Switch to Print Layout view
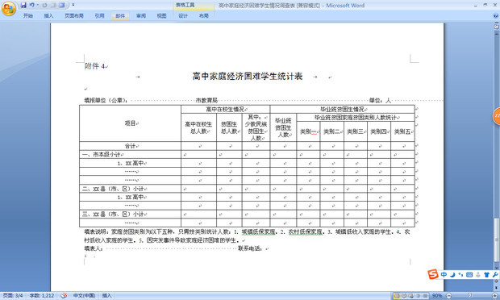The width and height of the screenshot is (500, 300). pyautogui.click(x=397, y=296)
